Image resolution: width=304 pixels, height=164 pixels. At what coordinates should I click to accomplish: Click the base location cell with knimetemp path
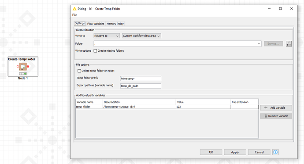tap(139, 107)
